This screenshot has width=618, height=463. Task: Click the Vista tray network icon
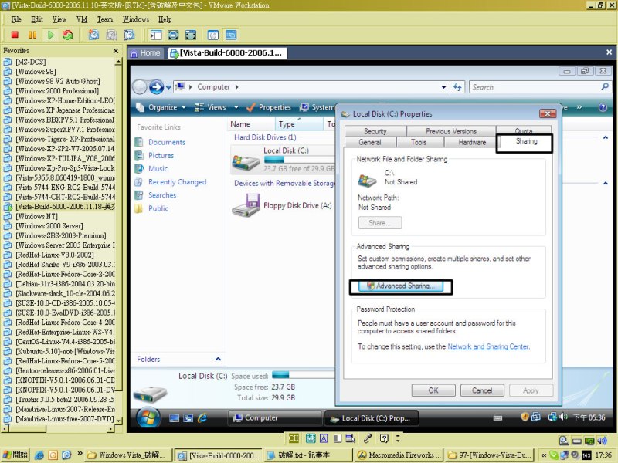pos(553,417)
